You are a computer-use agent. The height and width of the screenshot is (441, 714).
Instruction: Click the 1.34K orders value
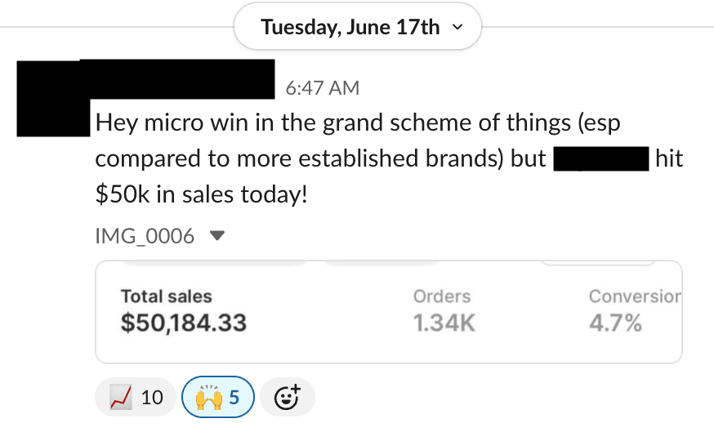[444, 323]
